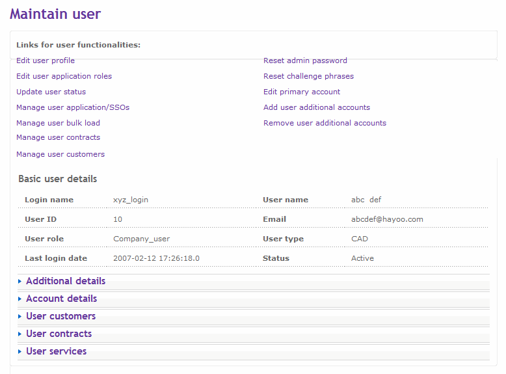Open Manage user customers link
The height and width of the screenshot is (374, 506).
point(60,154)
